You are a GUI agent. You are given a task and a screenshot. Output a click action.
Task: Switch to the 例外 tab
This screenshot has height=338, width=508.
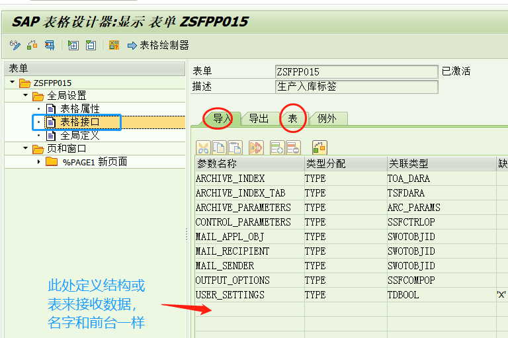(x=327, y=118)
